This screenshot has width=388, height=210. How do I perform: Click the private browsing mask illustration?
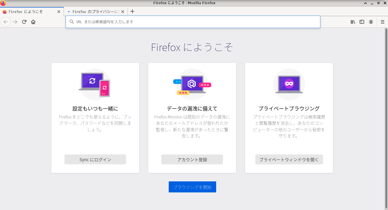[289, 84]
